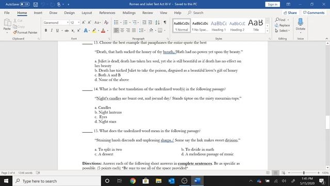Click the Format Painter tool
Screen dimensions: 330x186
(x=25, y=33)
